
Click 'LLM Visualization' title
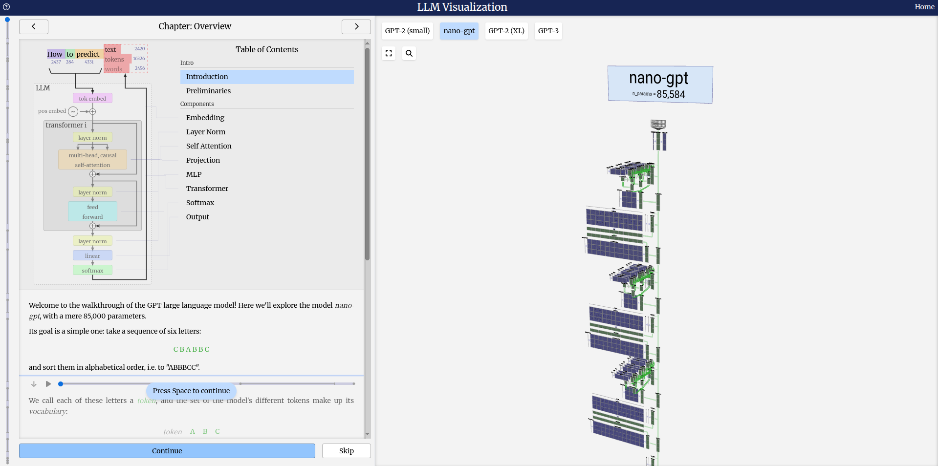[462, 7]
